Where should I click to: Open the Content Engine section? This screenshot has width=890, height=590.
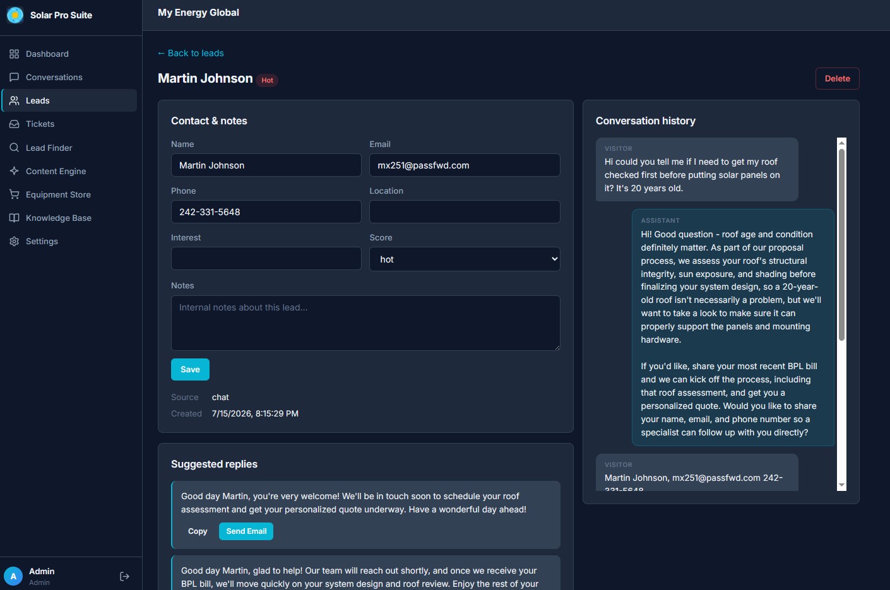tap(69, 171)
